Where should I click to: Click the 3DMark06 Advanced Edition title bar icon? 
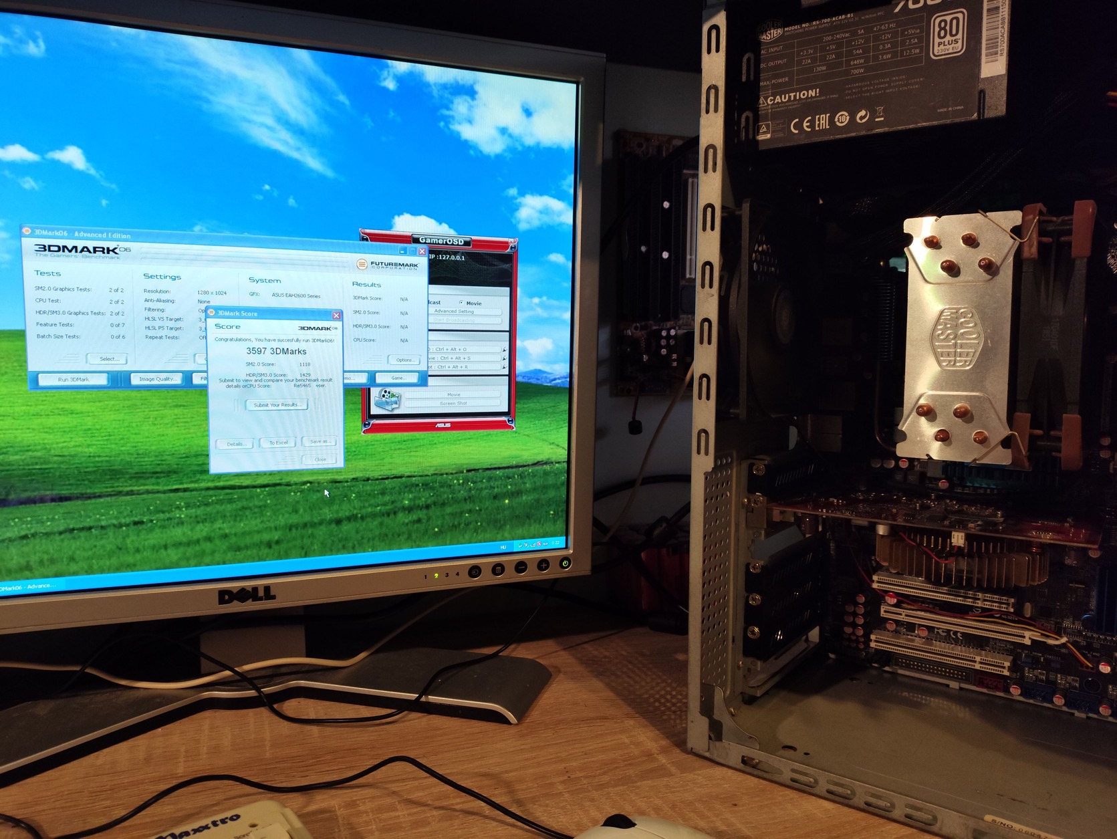(27, 231)
